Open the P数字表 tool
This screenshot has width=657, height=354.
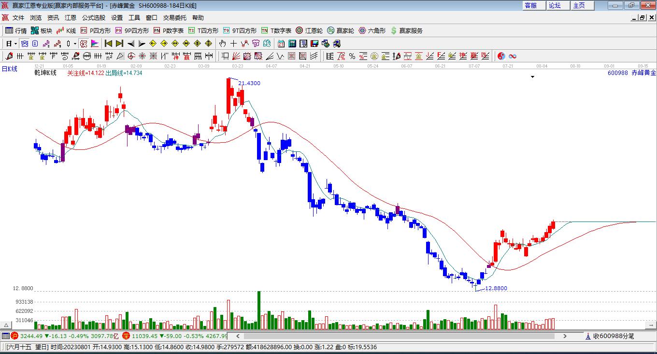[x=169, y=30]
